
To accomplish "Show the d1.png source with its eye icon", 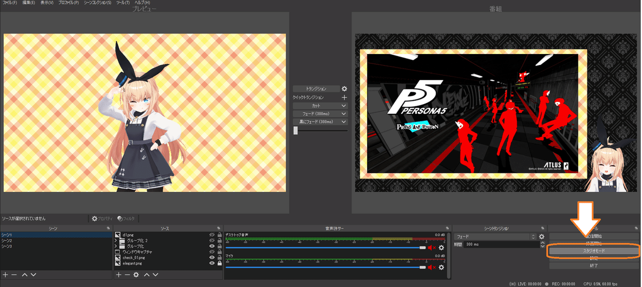I will [x=212, y=235].
